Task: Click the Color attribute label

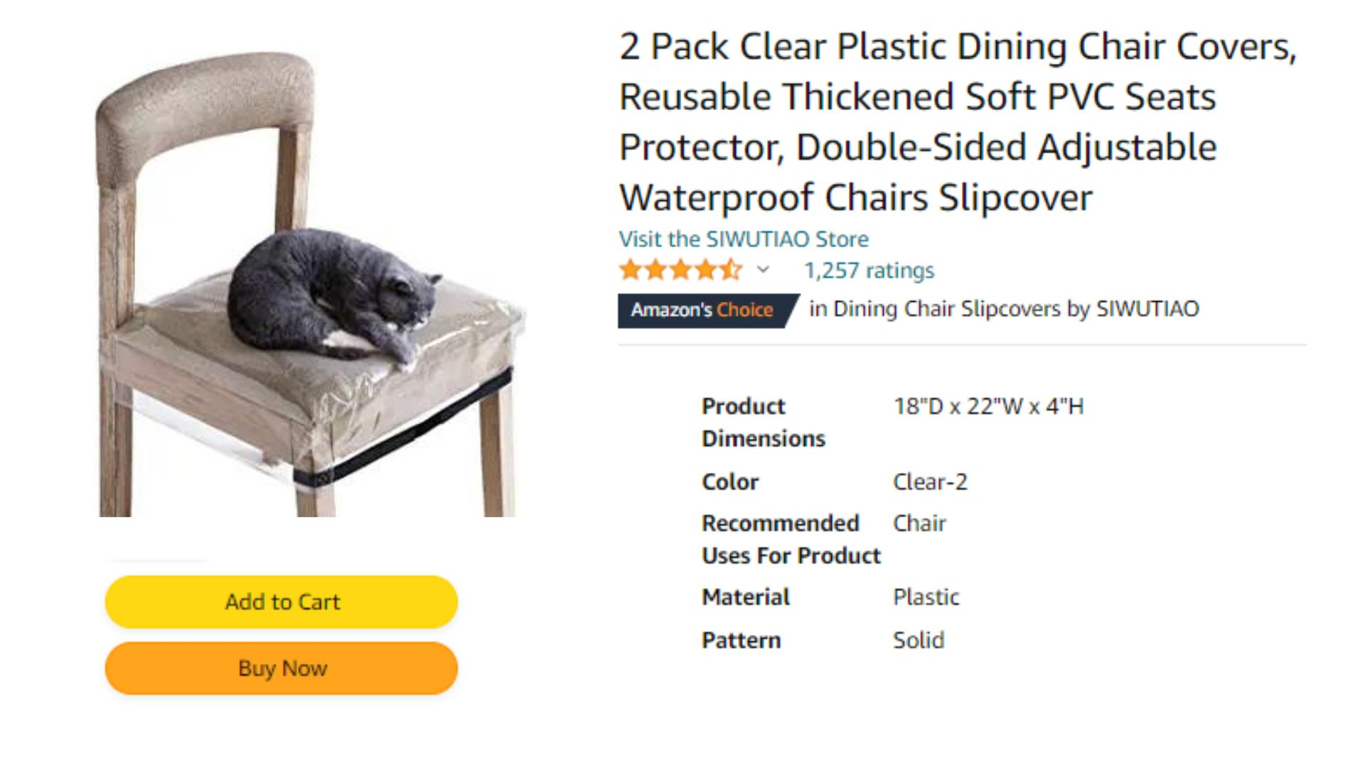Action: point(730,482)
